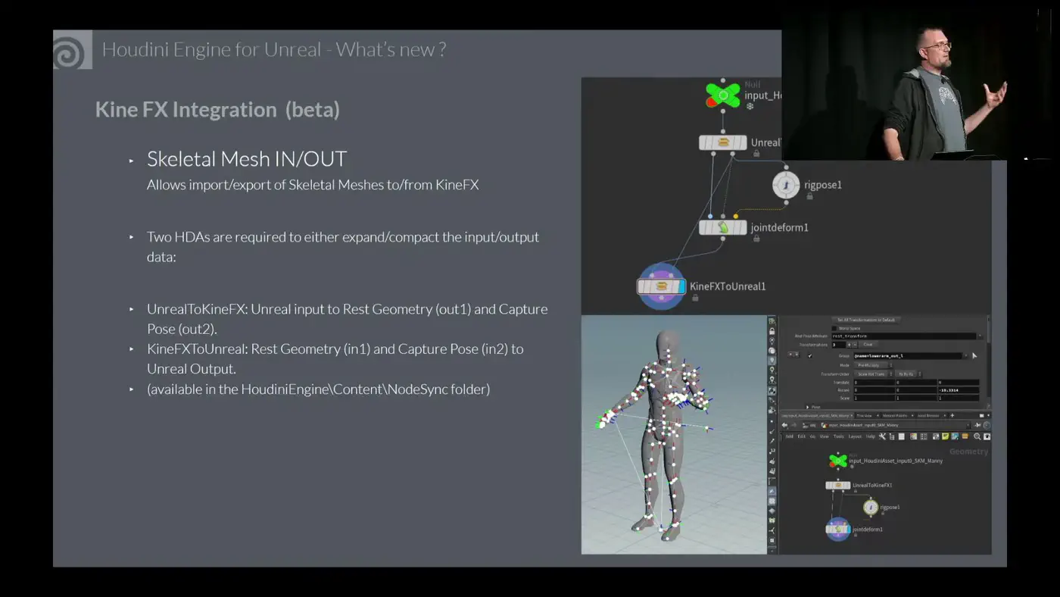Click 'Kine FX Integration (beta)' heading

tap(217, 110)
